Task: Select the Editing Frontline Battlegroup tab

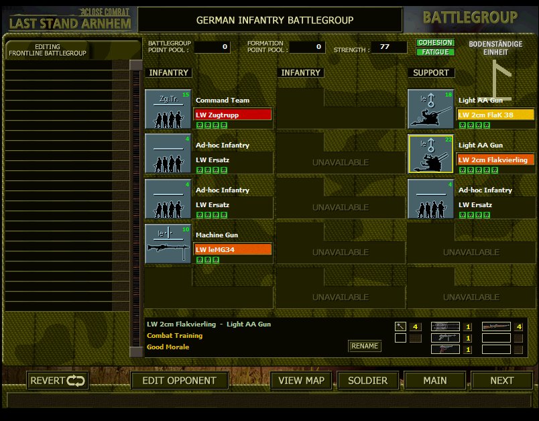Action: (48, 50)
